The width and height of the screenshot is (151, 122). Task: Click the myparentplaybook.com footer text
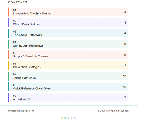[21, 111]
